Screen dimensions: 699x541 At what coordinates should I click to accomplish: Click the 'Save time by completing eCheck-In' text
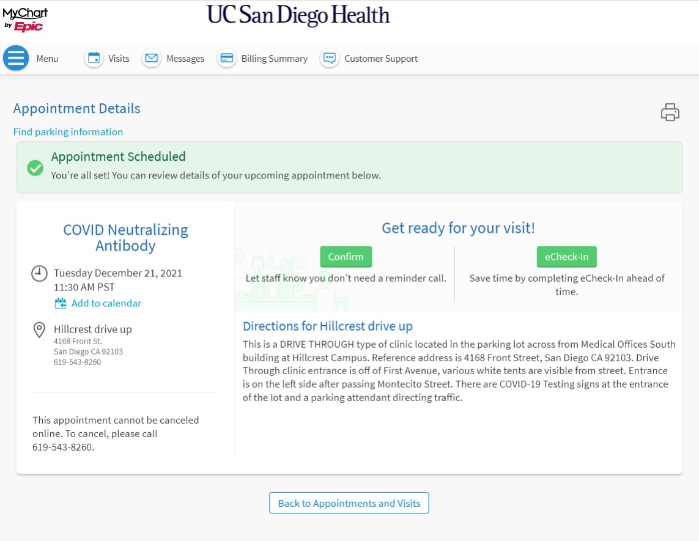click(x=567, y=285)
